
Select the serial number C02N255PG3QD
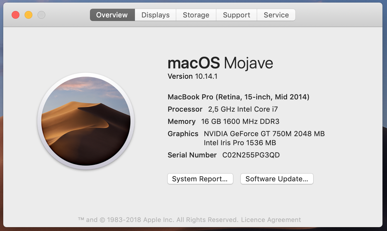[251, 155]
